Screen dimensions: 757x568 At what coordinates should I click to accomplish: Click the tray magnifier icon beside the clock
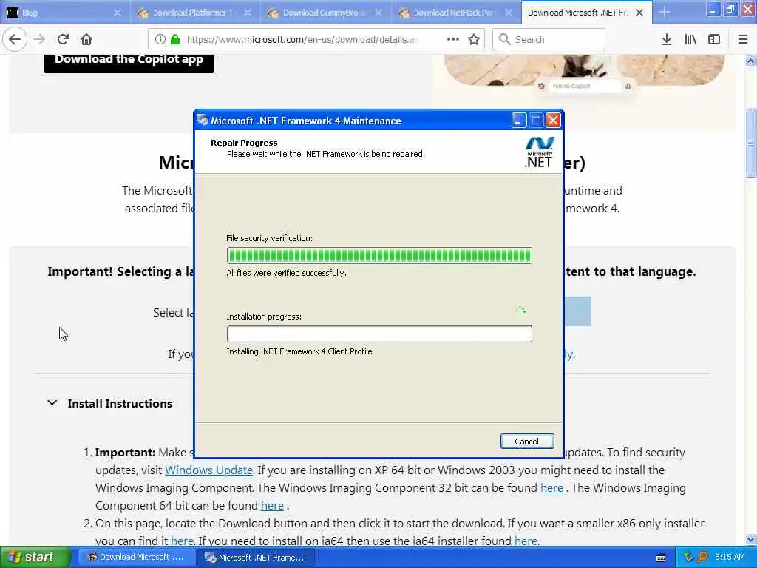(702, 558)
